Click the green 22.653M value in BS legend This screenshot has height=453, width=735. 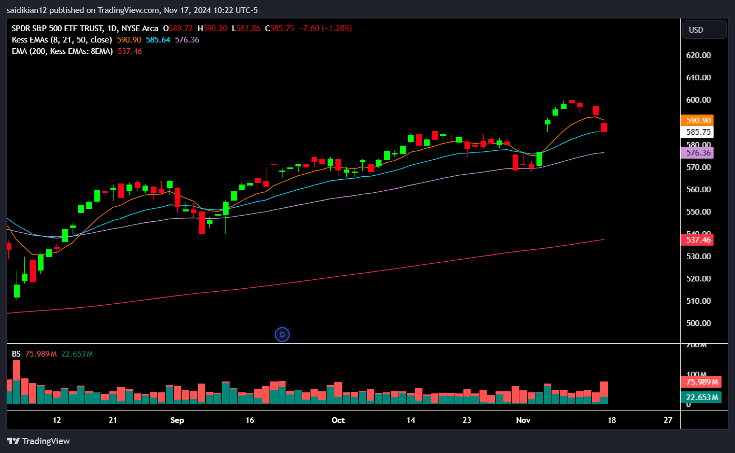(77, 354)
